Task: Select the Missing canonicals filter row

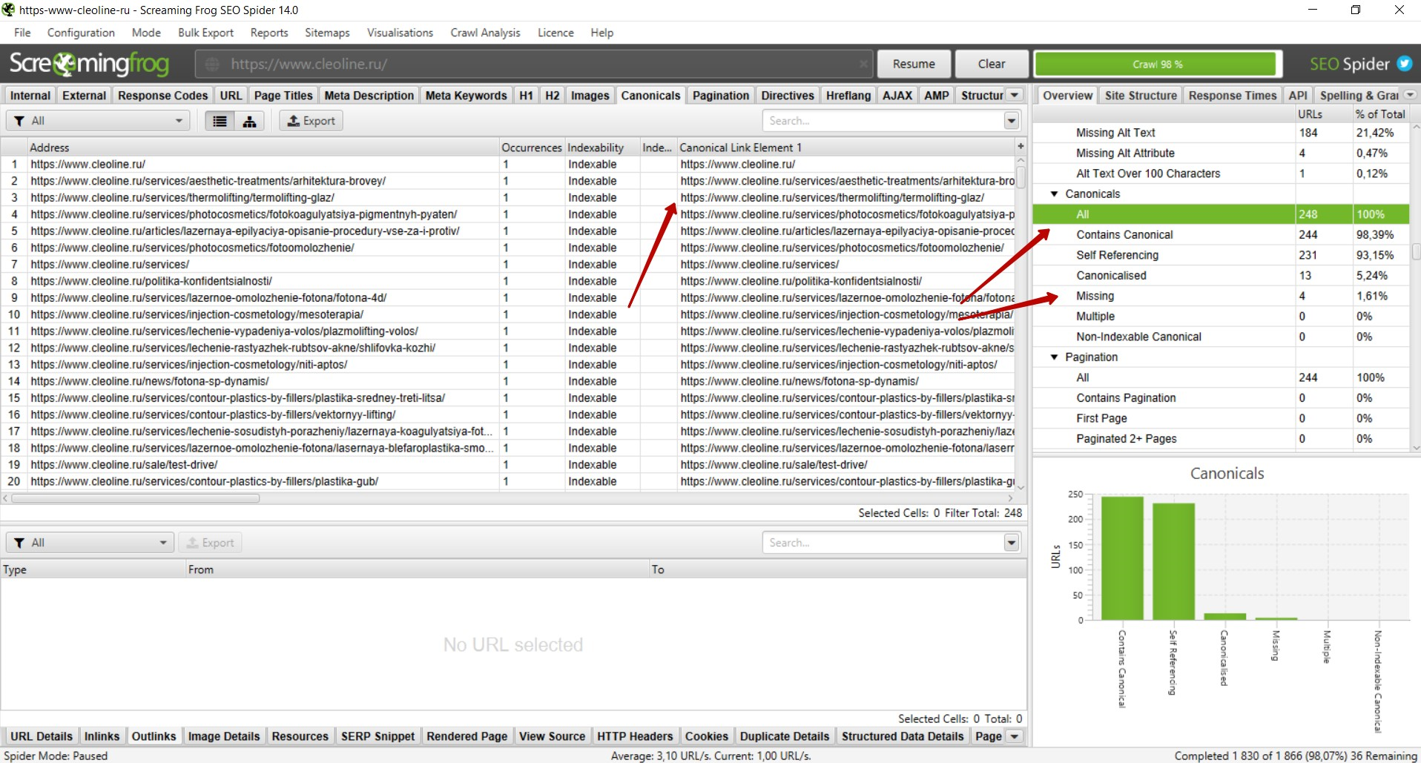Action: [x=1221, y=296]
